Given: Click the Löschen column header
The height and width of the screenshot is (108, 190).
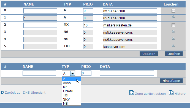Looking at the screenshot, I should click(x=171, y=4).
